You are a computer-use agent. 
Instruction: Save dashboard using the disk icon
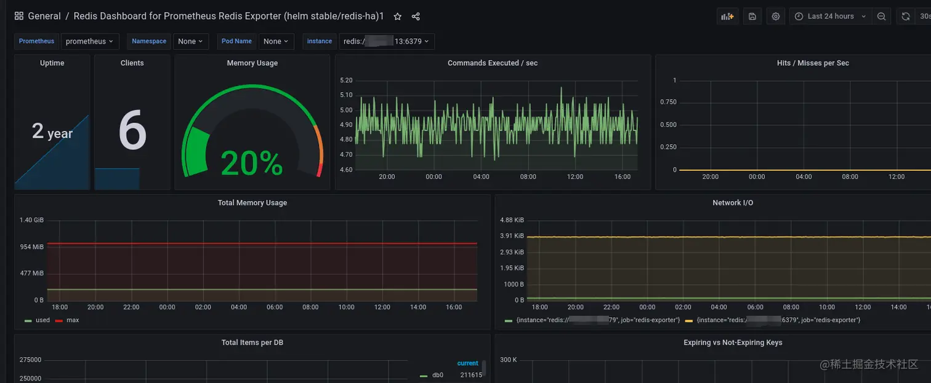point(752,17)
